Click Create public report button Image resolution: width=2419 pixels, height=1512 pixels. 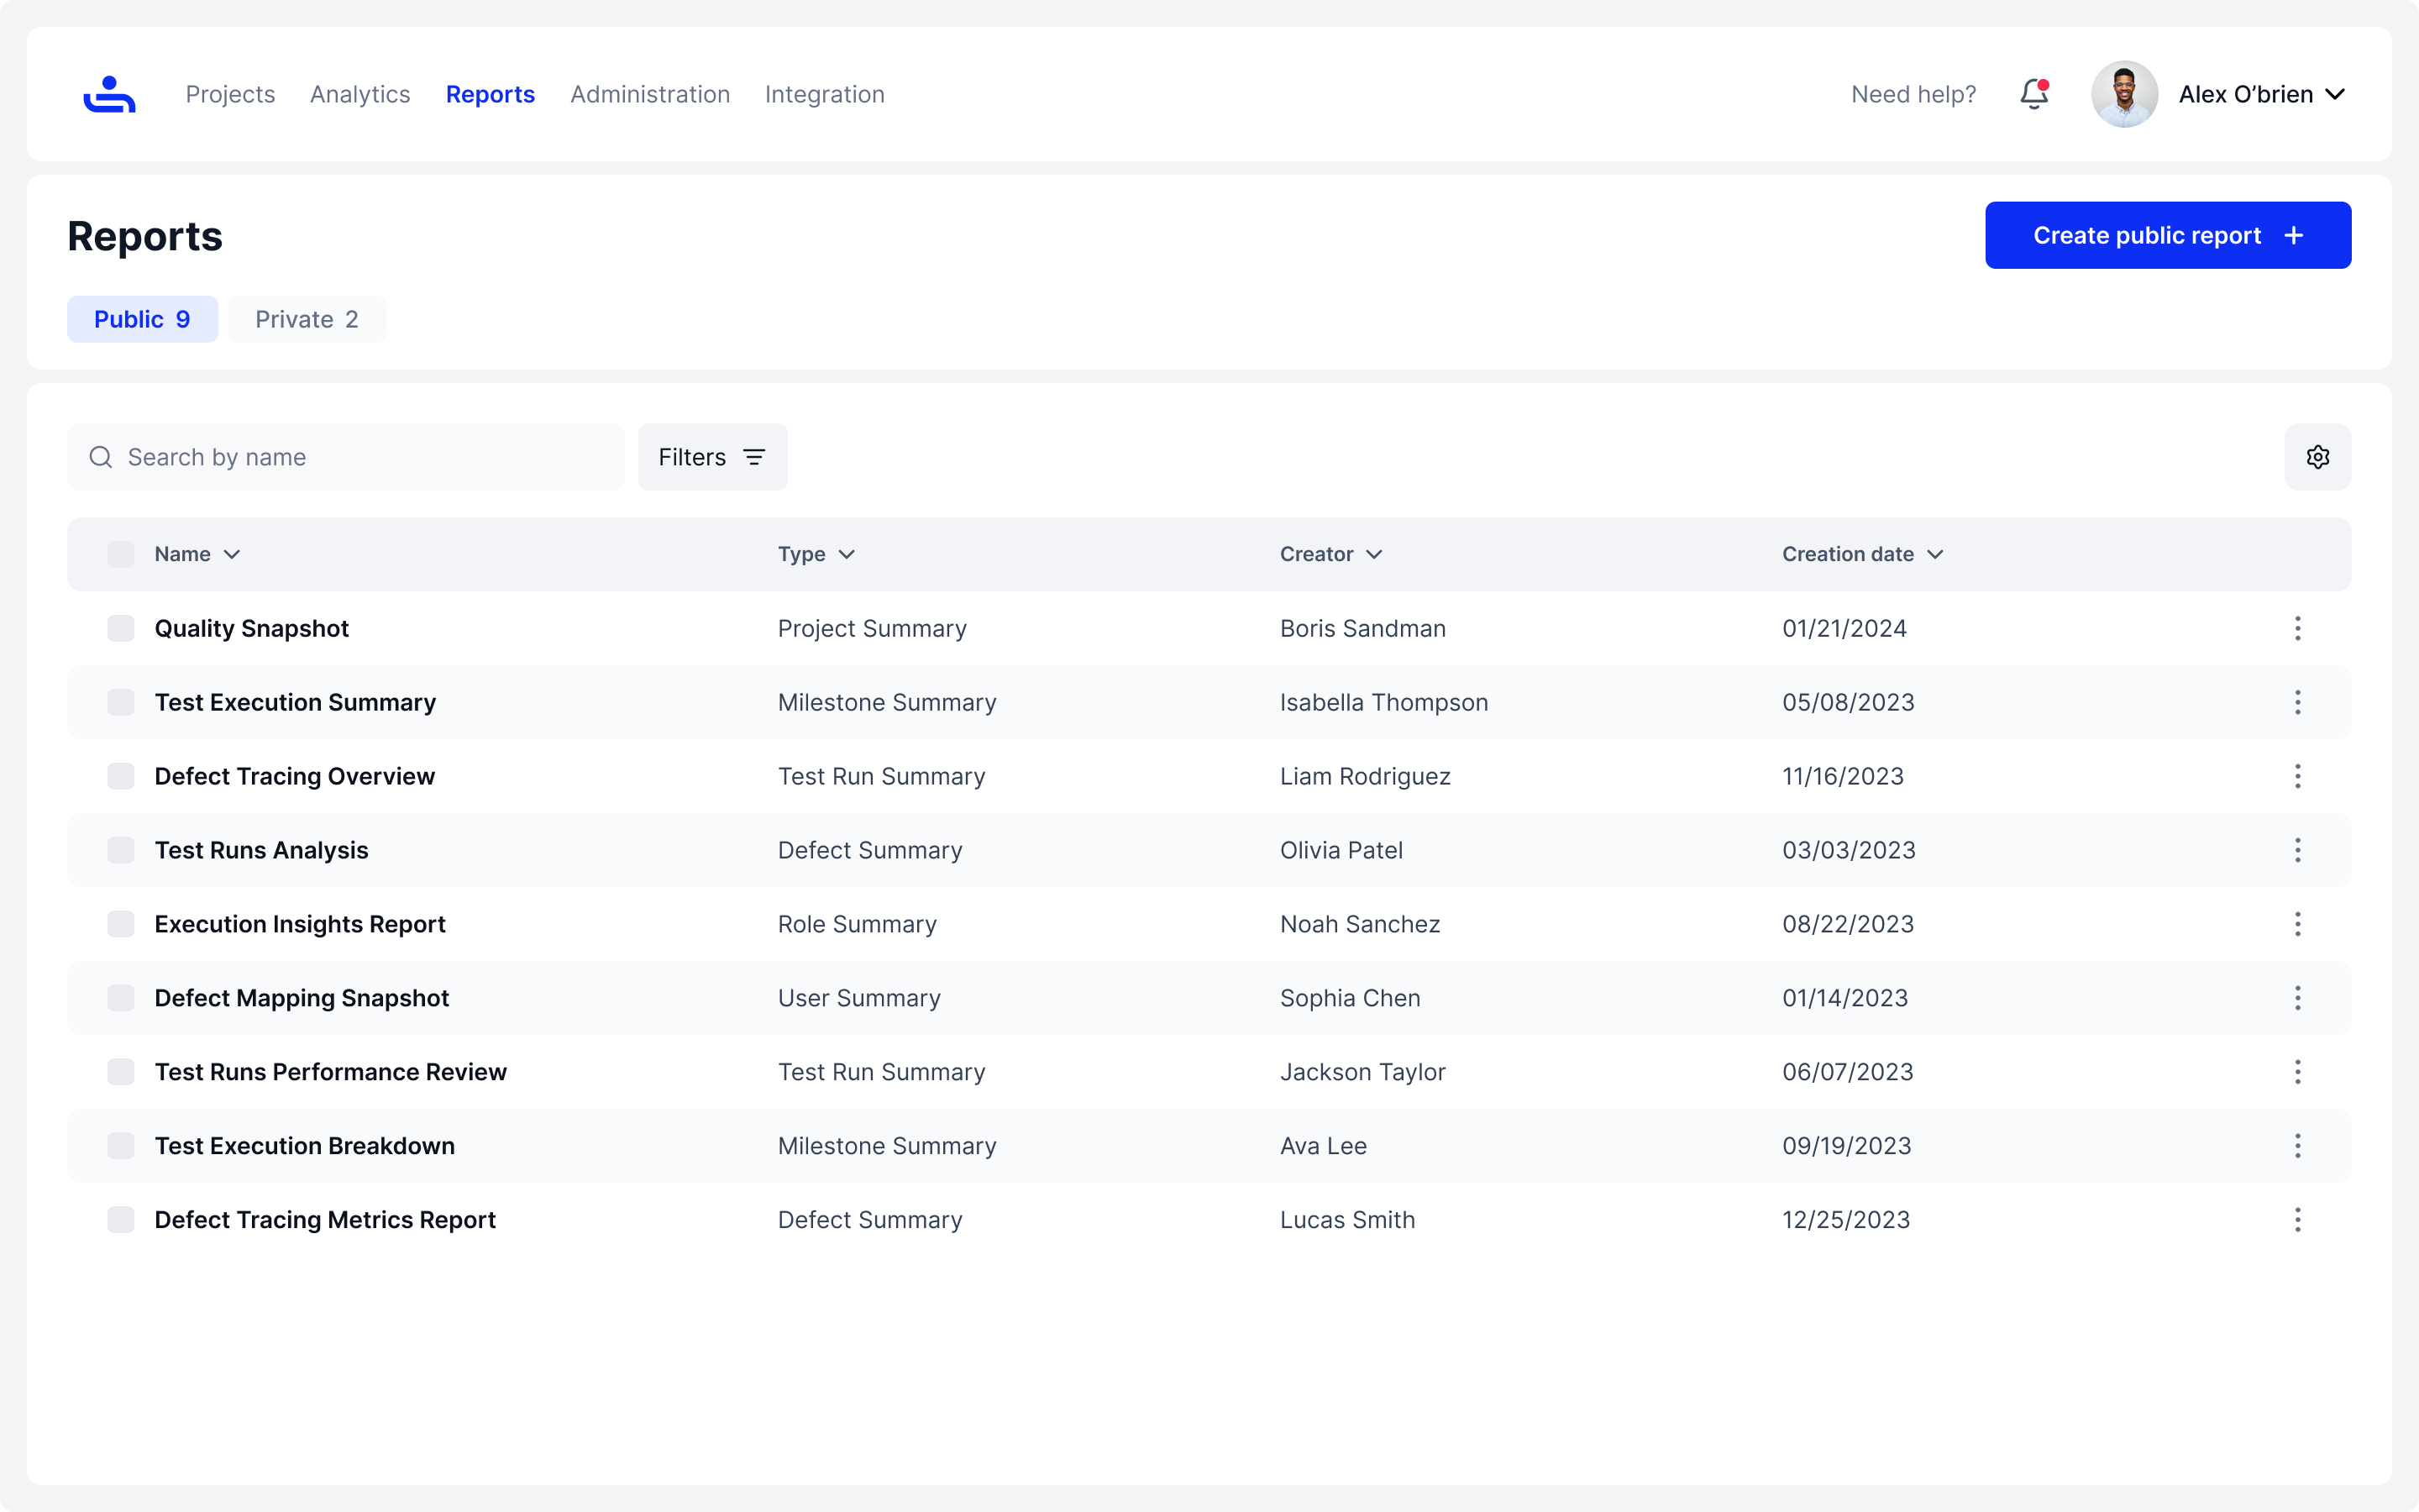pyautogui.click(x=2167, y=235)
